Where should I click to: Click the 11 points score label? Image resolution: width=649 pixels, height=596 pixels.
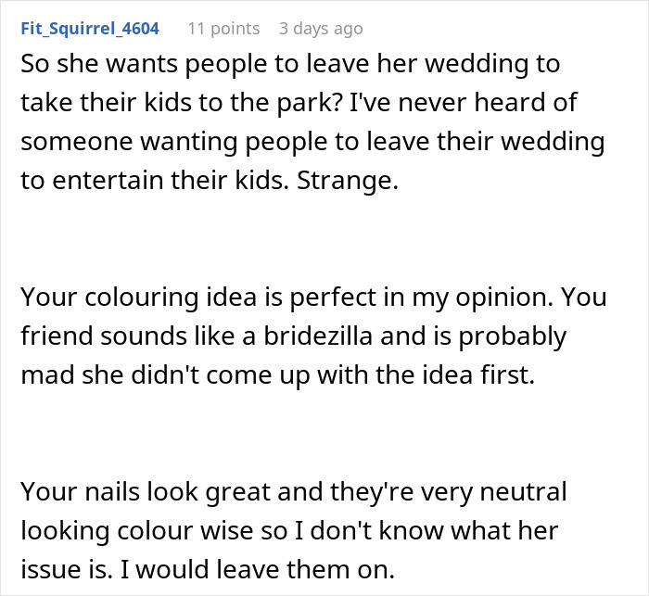223,29
